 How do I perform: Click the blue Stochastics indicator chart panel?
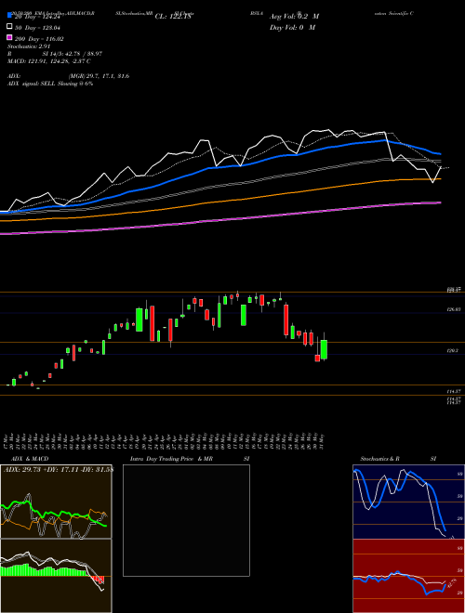(408, 502)
